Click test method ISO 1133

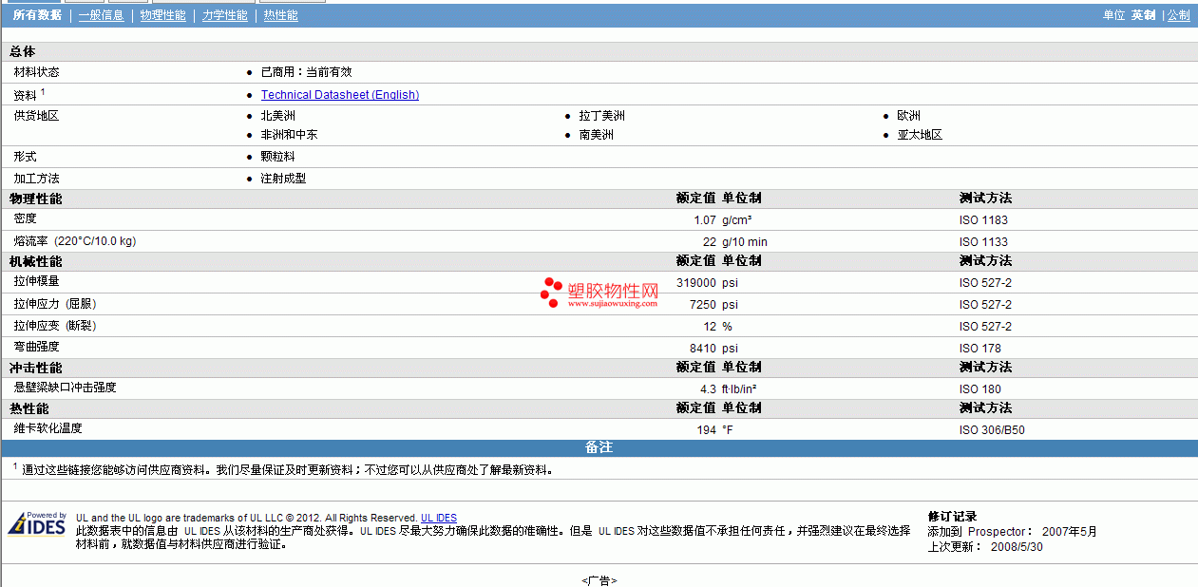pos(983,242)
